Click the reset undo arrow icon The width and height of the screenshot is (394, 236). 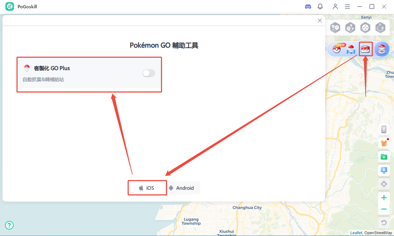click(x=384, y=222)
